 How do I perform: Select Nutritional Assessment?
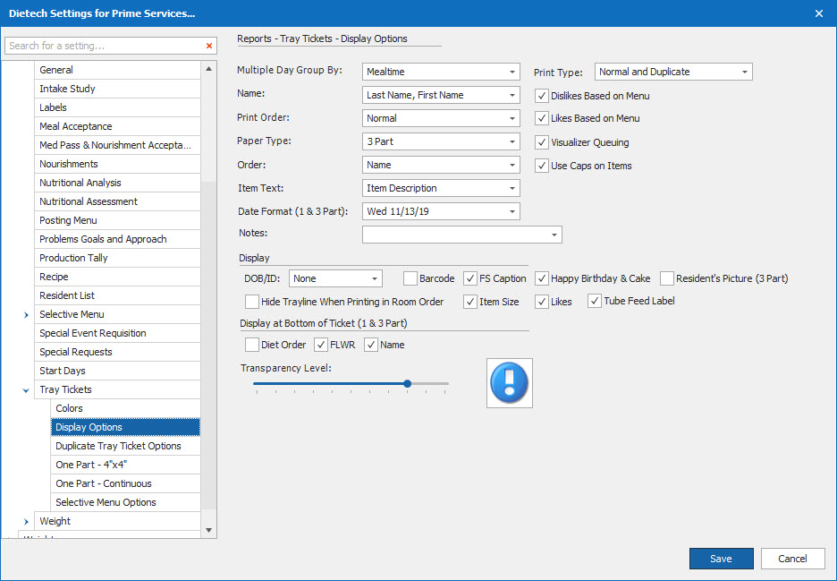coord(117,201)
